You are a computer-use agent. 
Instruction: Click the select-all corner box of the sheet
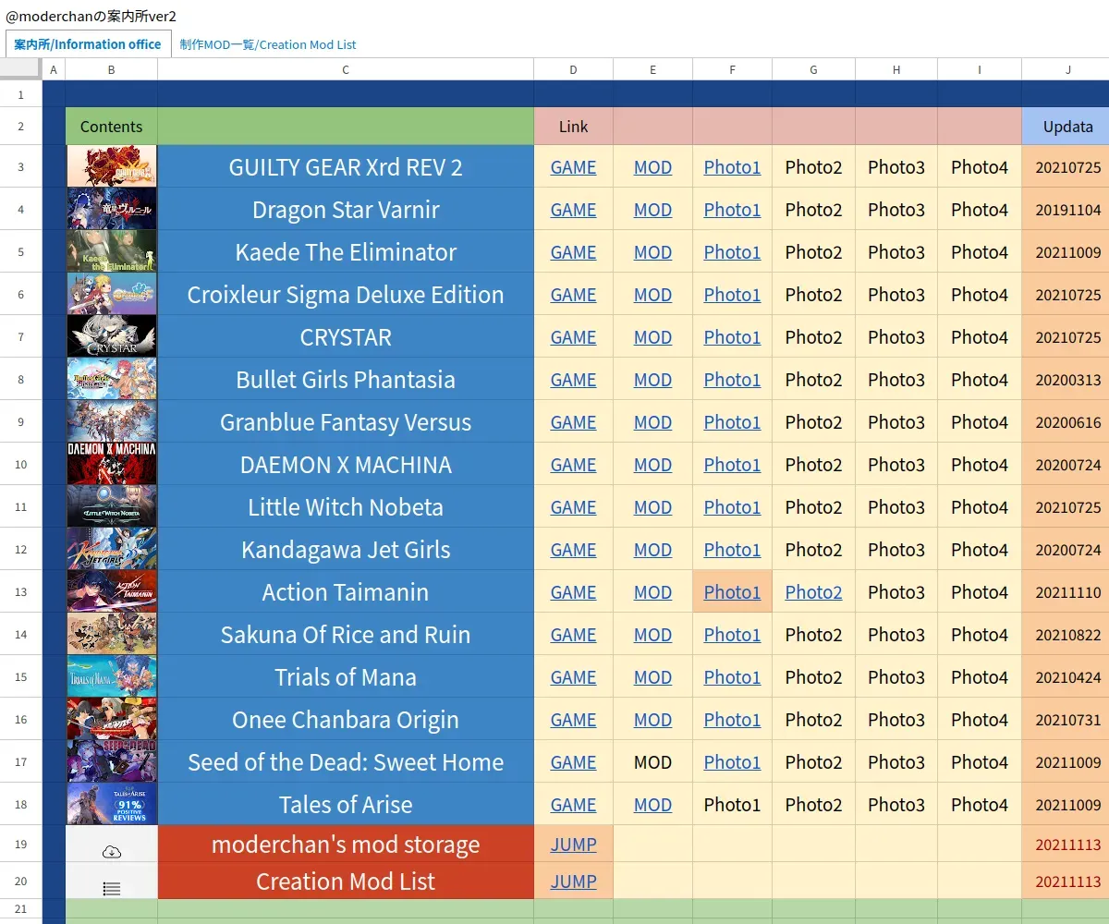[20, 70]
